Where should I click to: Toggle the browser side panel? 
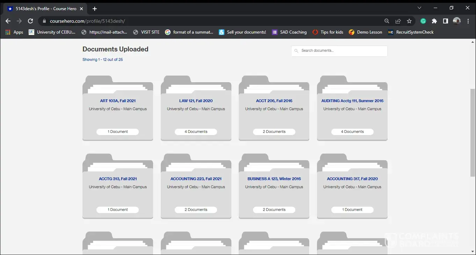tap(445, 21)
